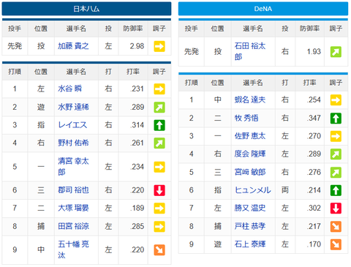Click the green up arrow for ヒュンメル

tap(336, 190)
